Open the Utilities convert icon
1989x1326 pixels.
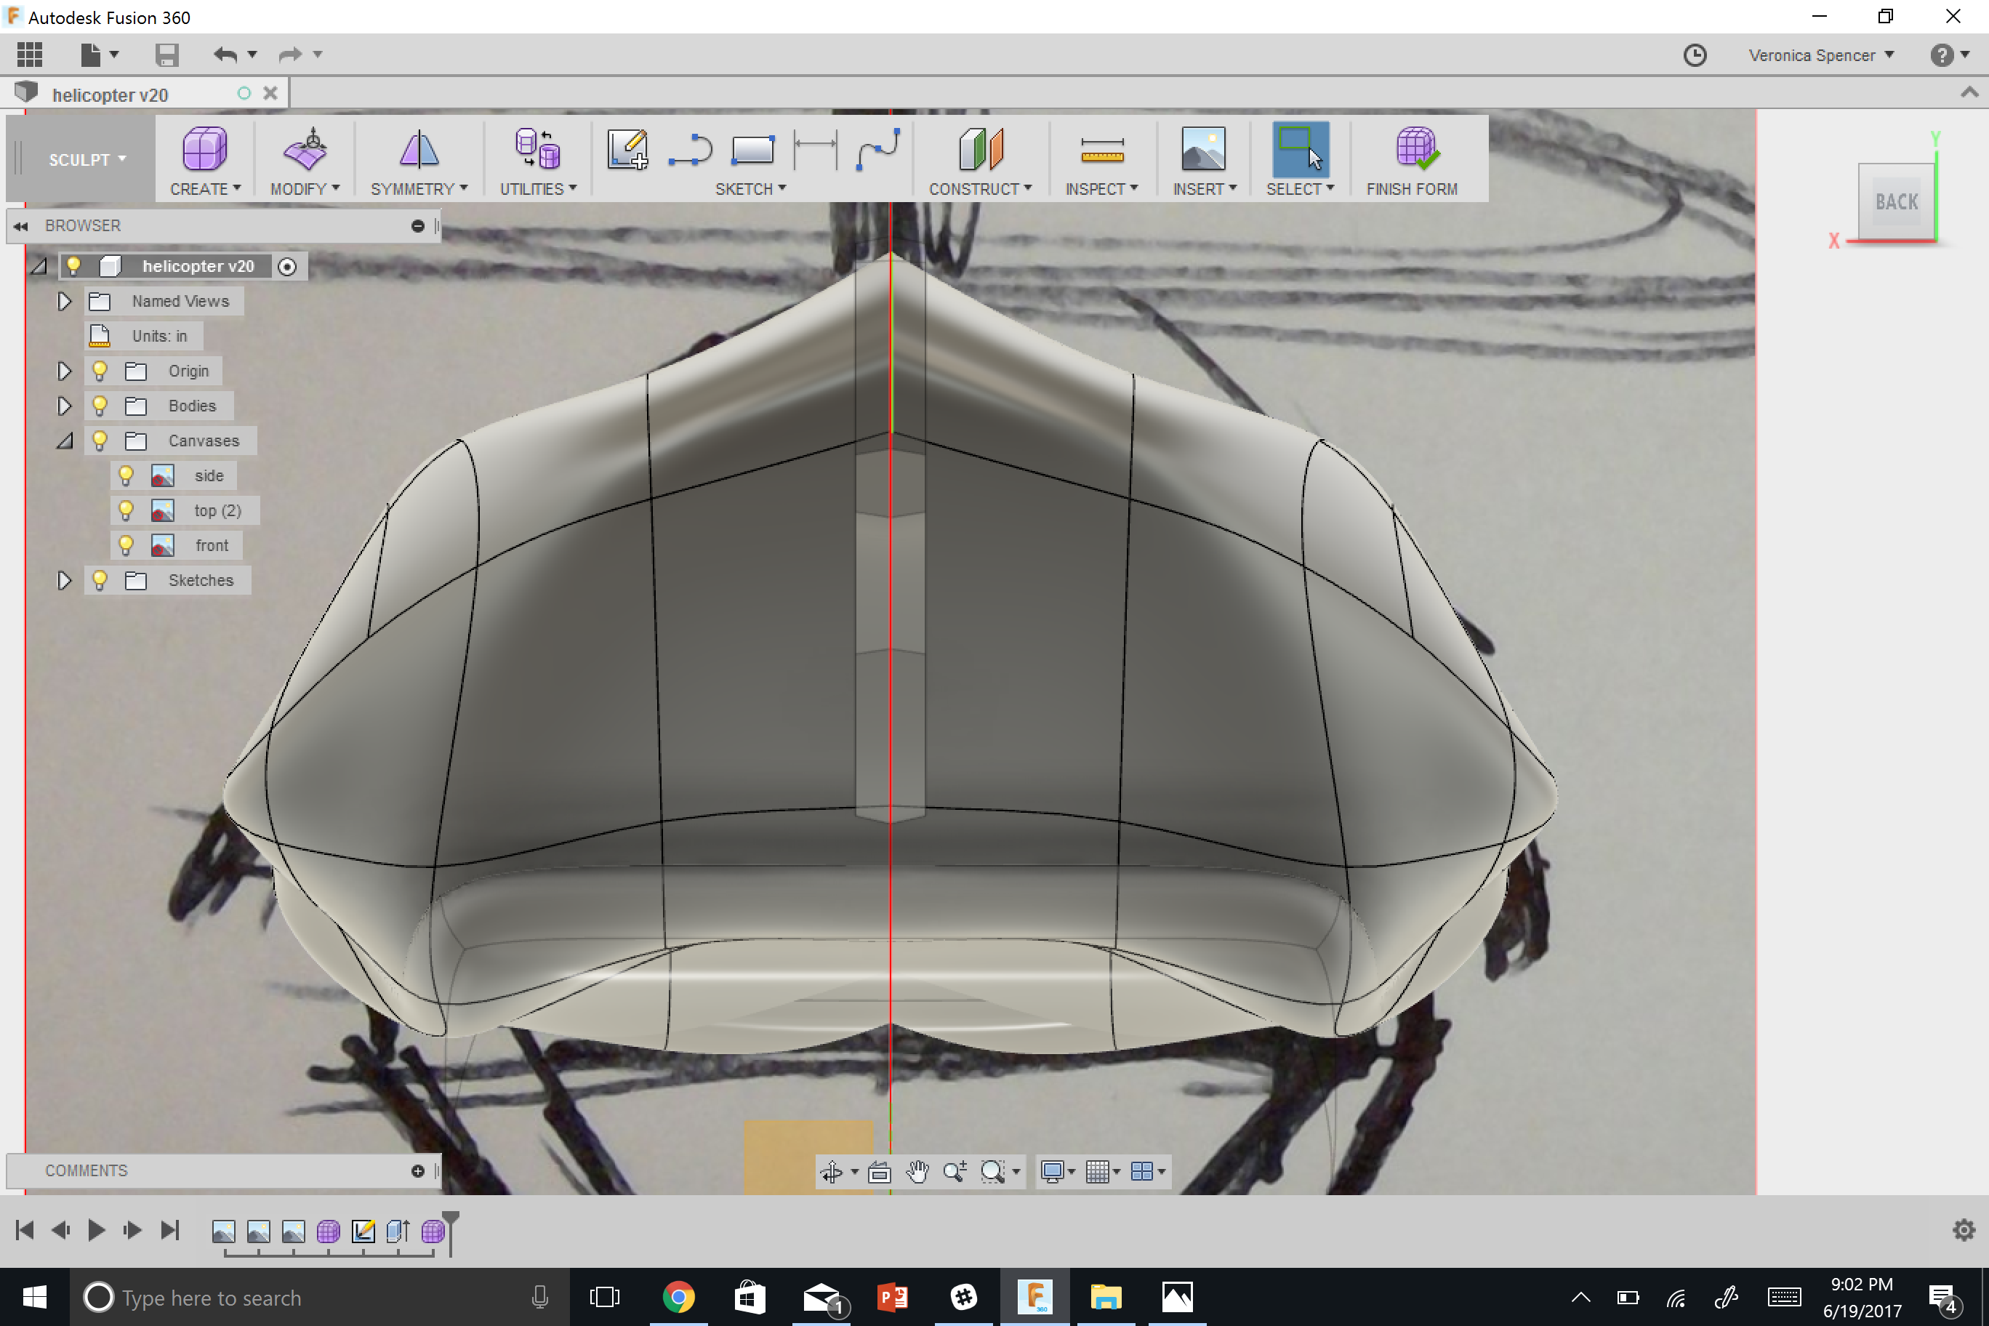pos(537,149)
